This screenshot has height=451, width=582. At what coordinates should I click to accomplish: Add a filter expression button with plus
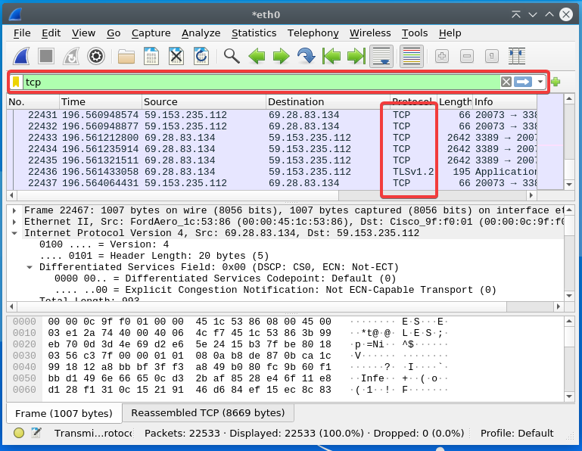point(556,82)
